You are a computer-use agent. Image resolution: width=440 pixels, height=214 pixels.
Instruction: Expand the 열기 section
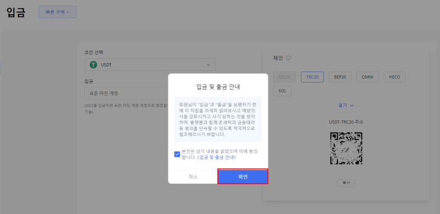pyautogui.click(x=346, y=105)
